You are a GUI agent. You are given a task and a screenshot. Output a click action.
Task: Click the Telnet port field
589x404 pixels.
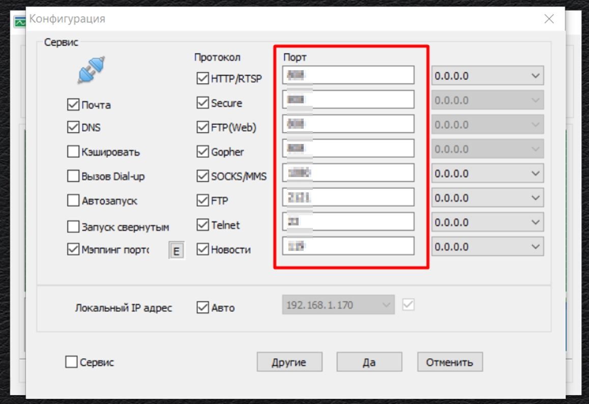coord(348,222)
